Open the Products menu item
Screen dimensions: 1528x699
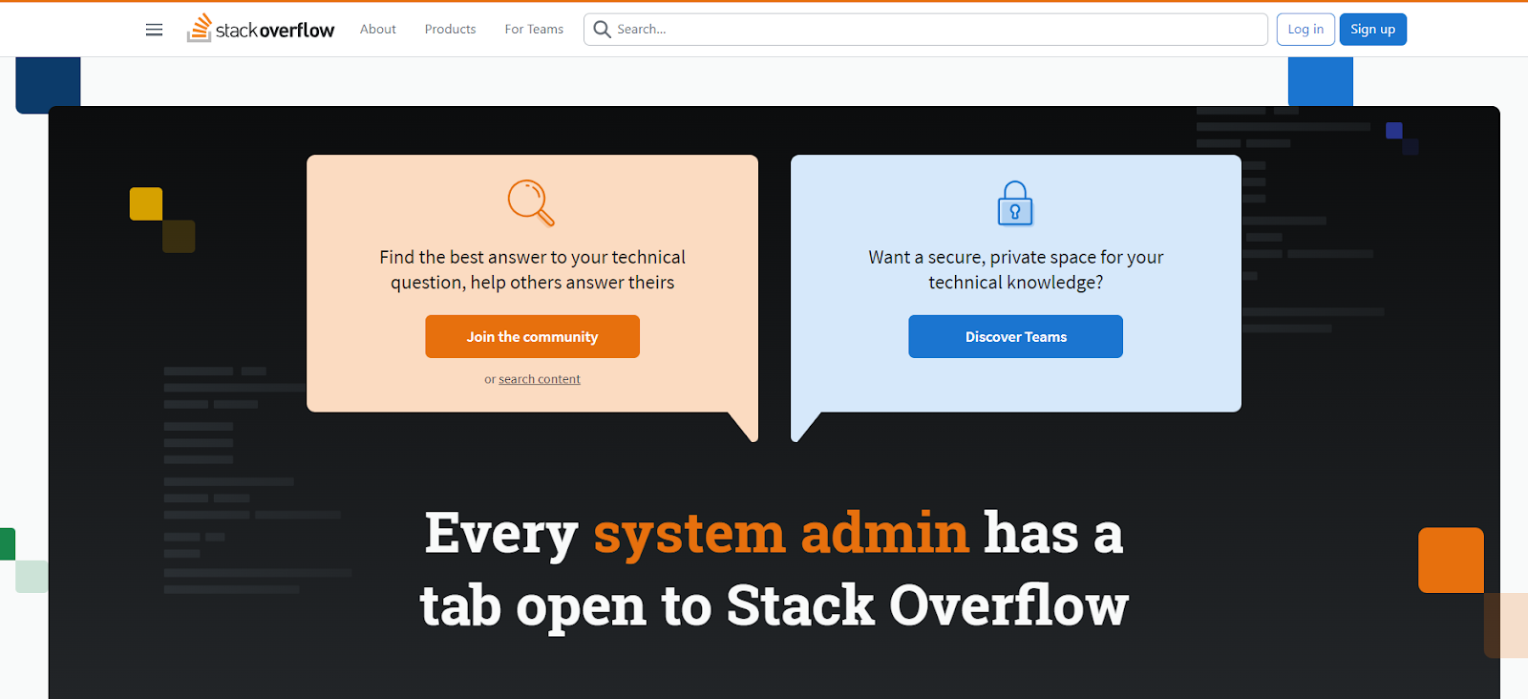pyautogui.click(x=450, y=30)
